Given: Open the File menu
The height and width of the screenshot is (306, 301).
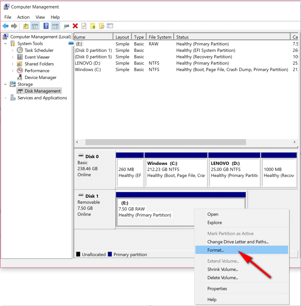Looking at the screenshot, I should pyautogui.click(x=8, y=17).
